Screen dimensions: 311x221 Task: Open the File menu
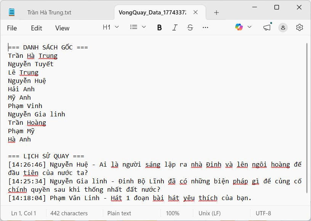12,28
